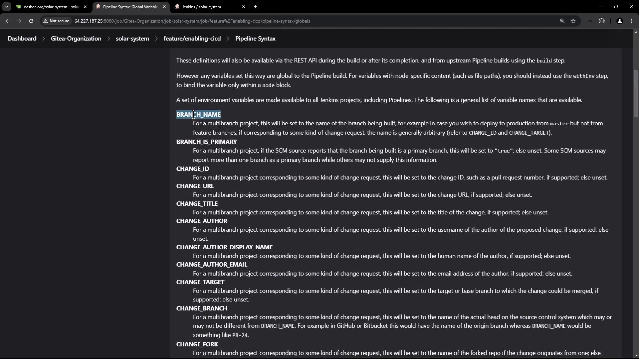639x359 pixels.
Task: Go to Dashboard breadcrumb
Action: (22, 39)
